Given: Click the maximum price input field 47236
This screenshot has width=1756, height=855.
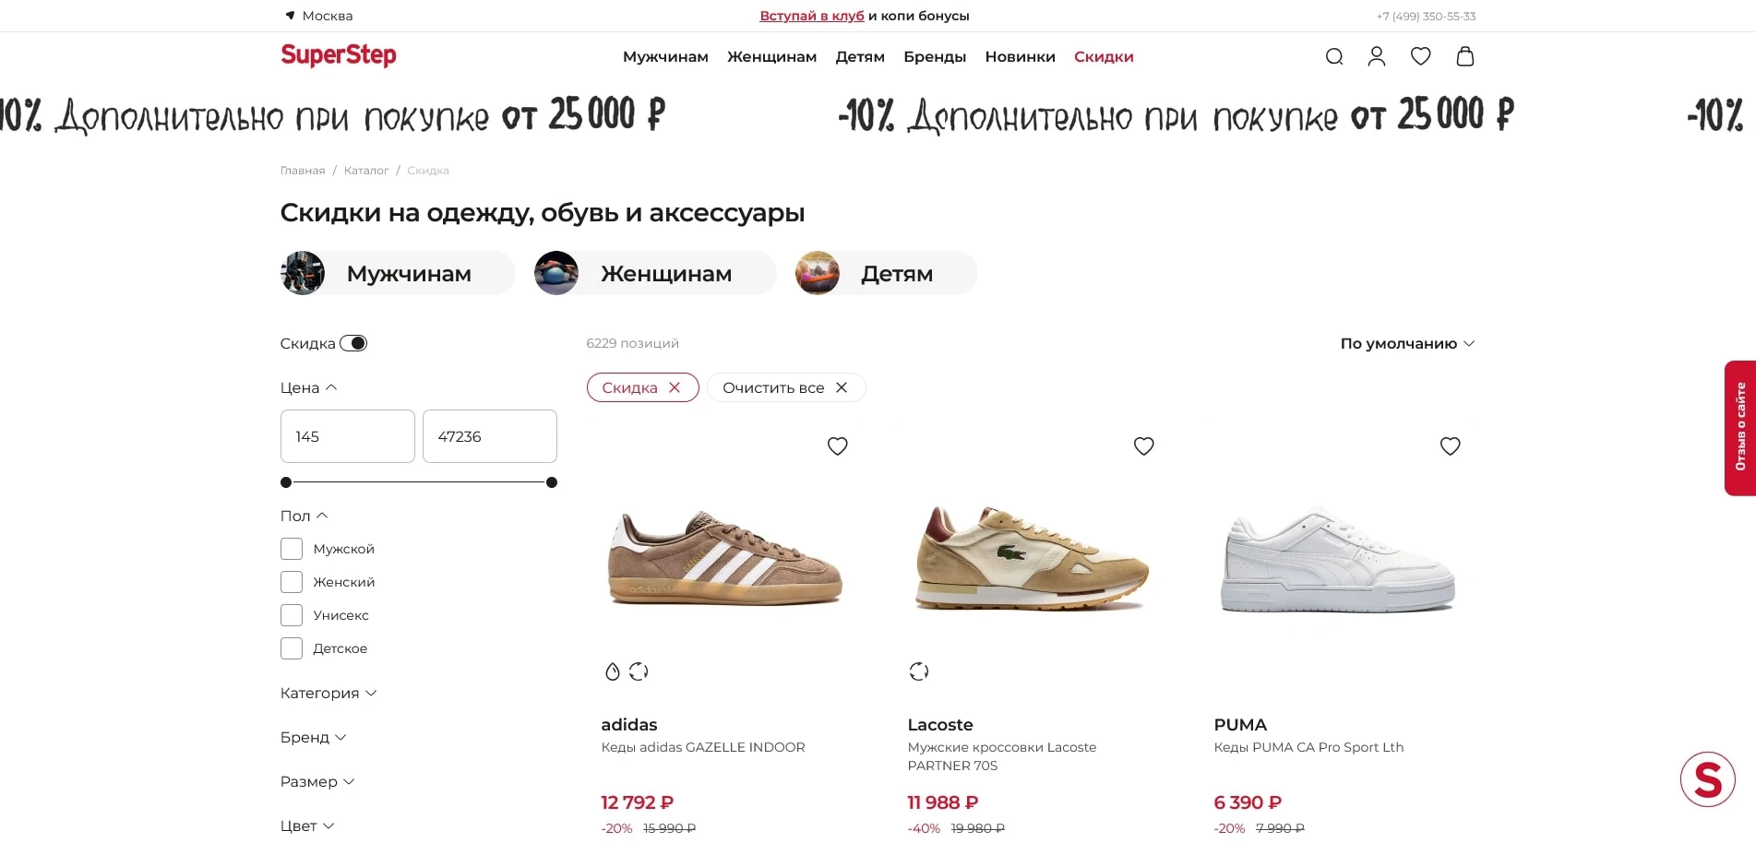Looking at the screenshot, I should pos(489,435).
